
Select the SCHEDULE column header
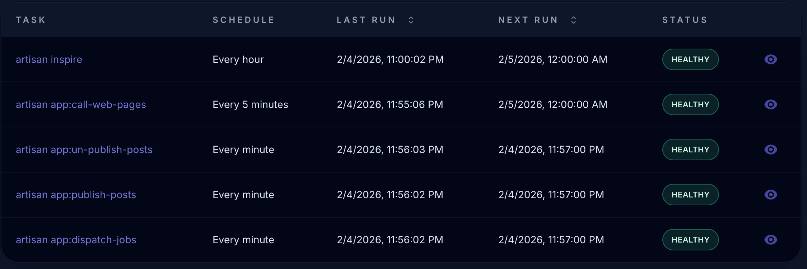coord(243,20)
